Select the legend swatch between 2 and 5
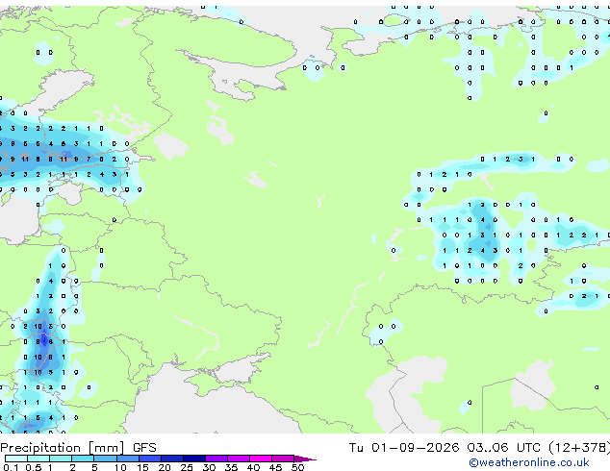 83,459
